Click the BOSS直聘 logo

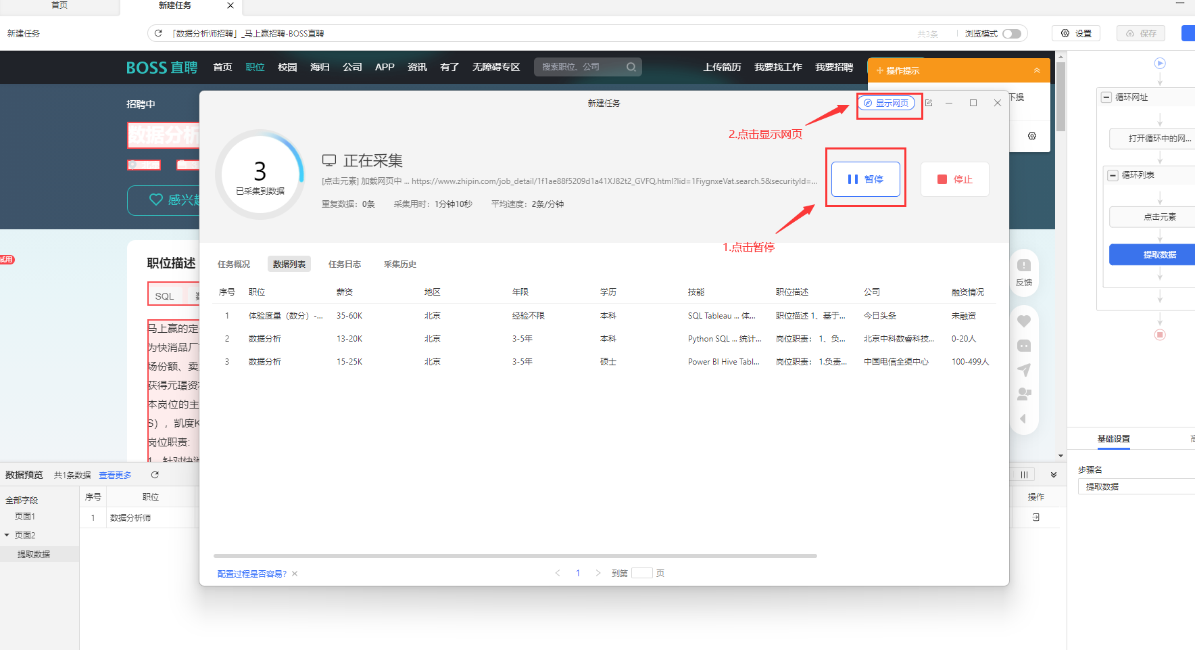(162, 68)
